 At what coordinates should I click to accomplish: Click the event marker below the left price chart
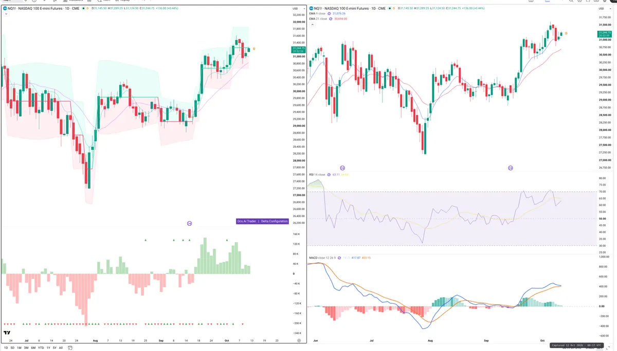point(189,223)
